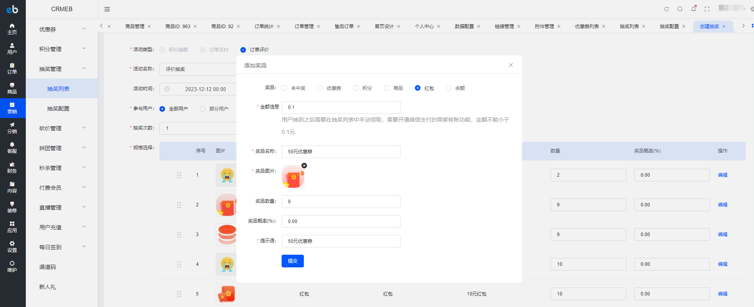Open the notification bell icon
The image size is (754, 307).
pyautogui.click(x=693, y=9)
